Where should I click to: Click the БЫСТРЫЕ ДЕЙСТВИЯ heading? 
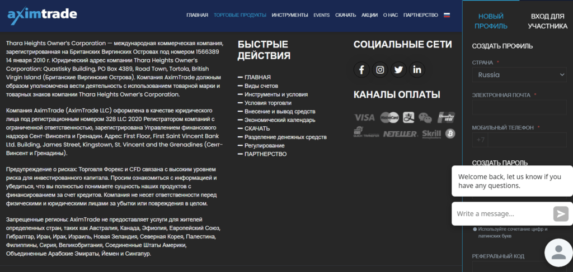(x=264, y=50)
